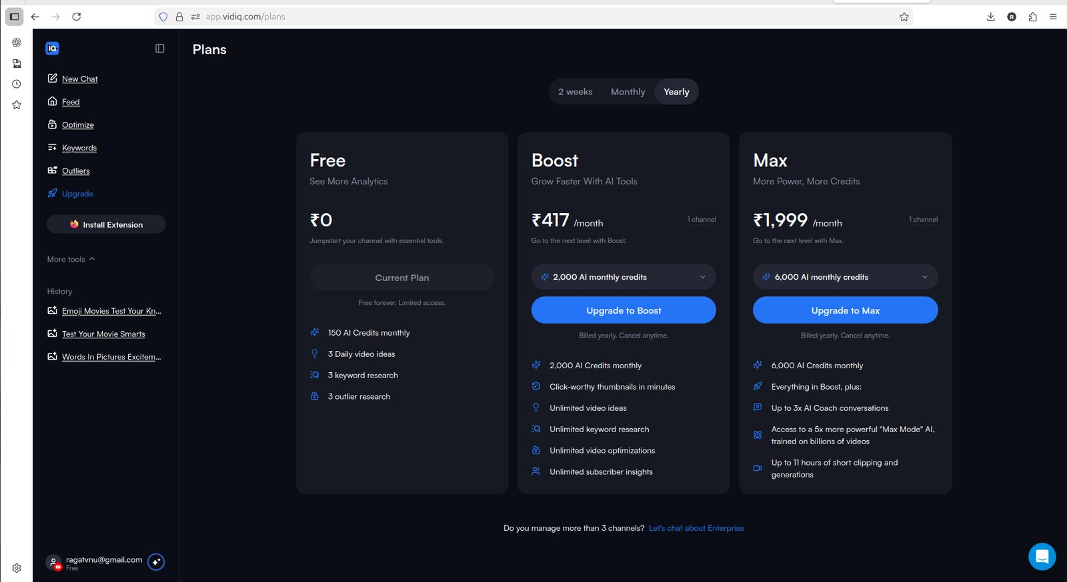Screen dimensions: 1067x582
Task: Go forward one page in the browser
Action: coord(56,17)
